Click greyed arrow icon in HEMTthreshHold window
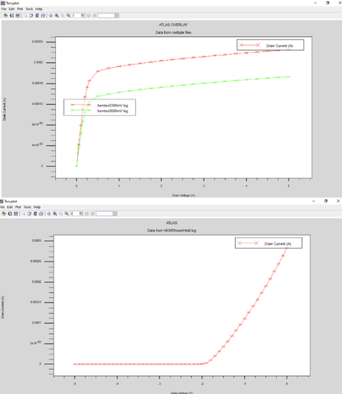This screenshot has width=342, height=394. click(24, 214)
